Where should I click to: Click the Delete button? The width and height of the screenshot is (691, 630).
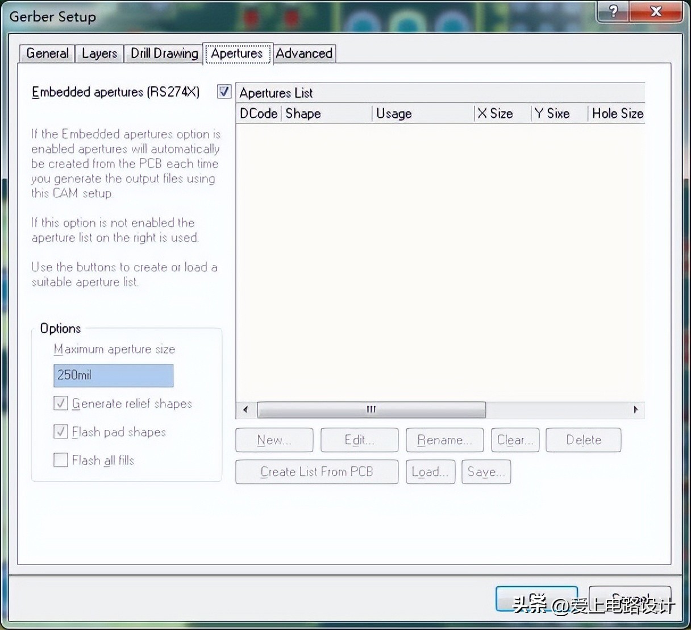(x=584, y=440)
